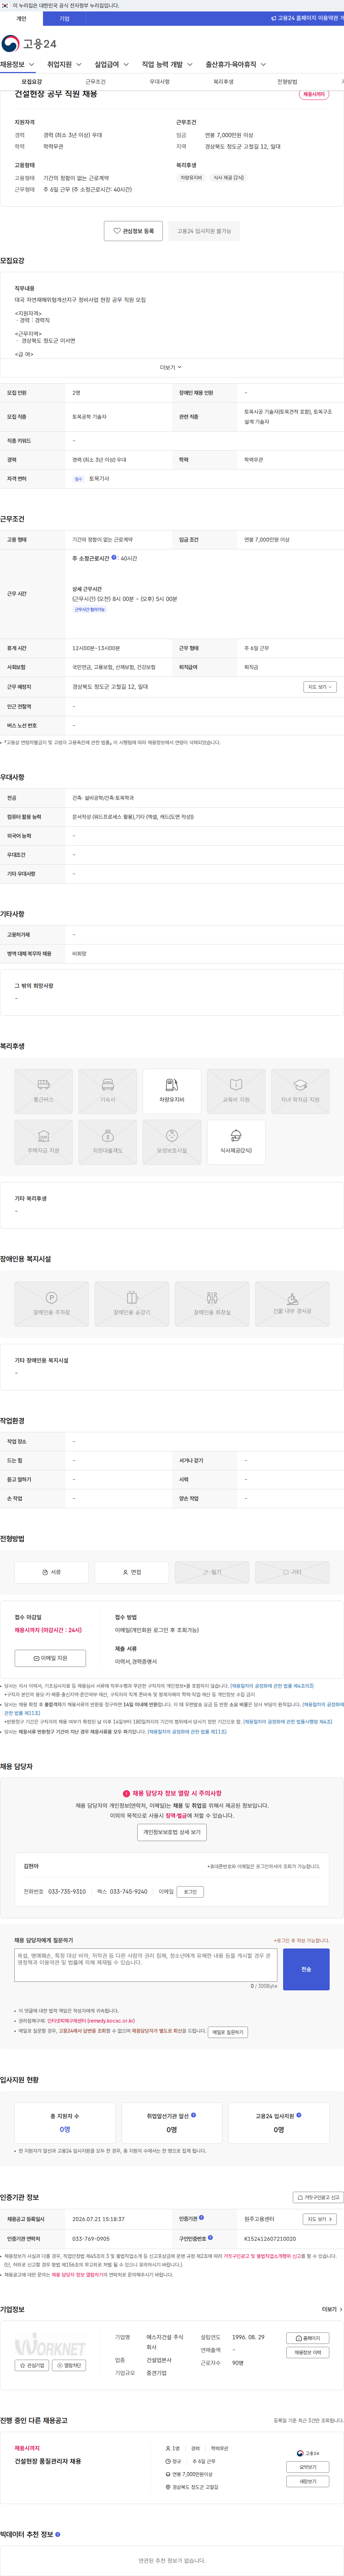The width and height of the screenshot is (344, 2576).
Task: Go to the 우대사항 section tab
Action: click(160, 82)
